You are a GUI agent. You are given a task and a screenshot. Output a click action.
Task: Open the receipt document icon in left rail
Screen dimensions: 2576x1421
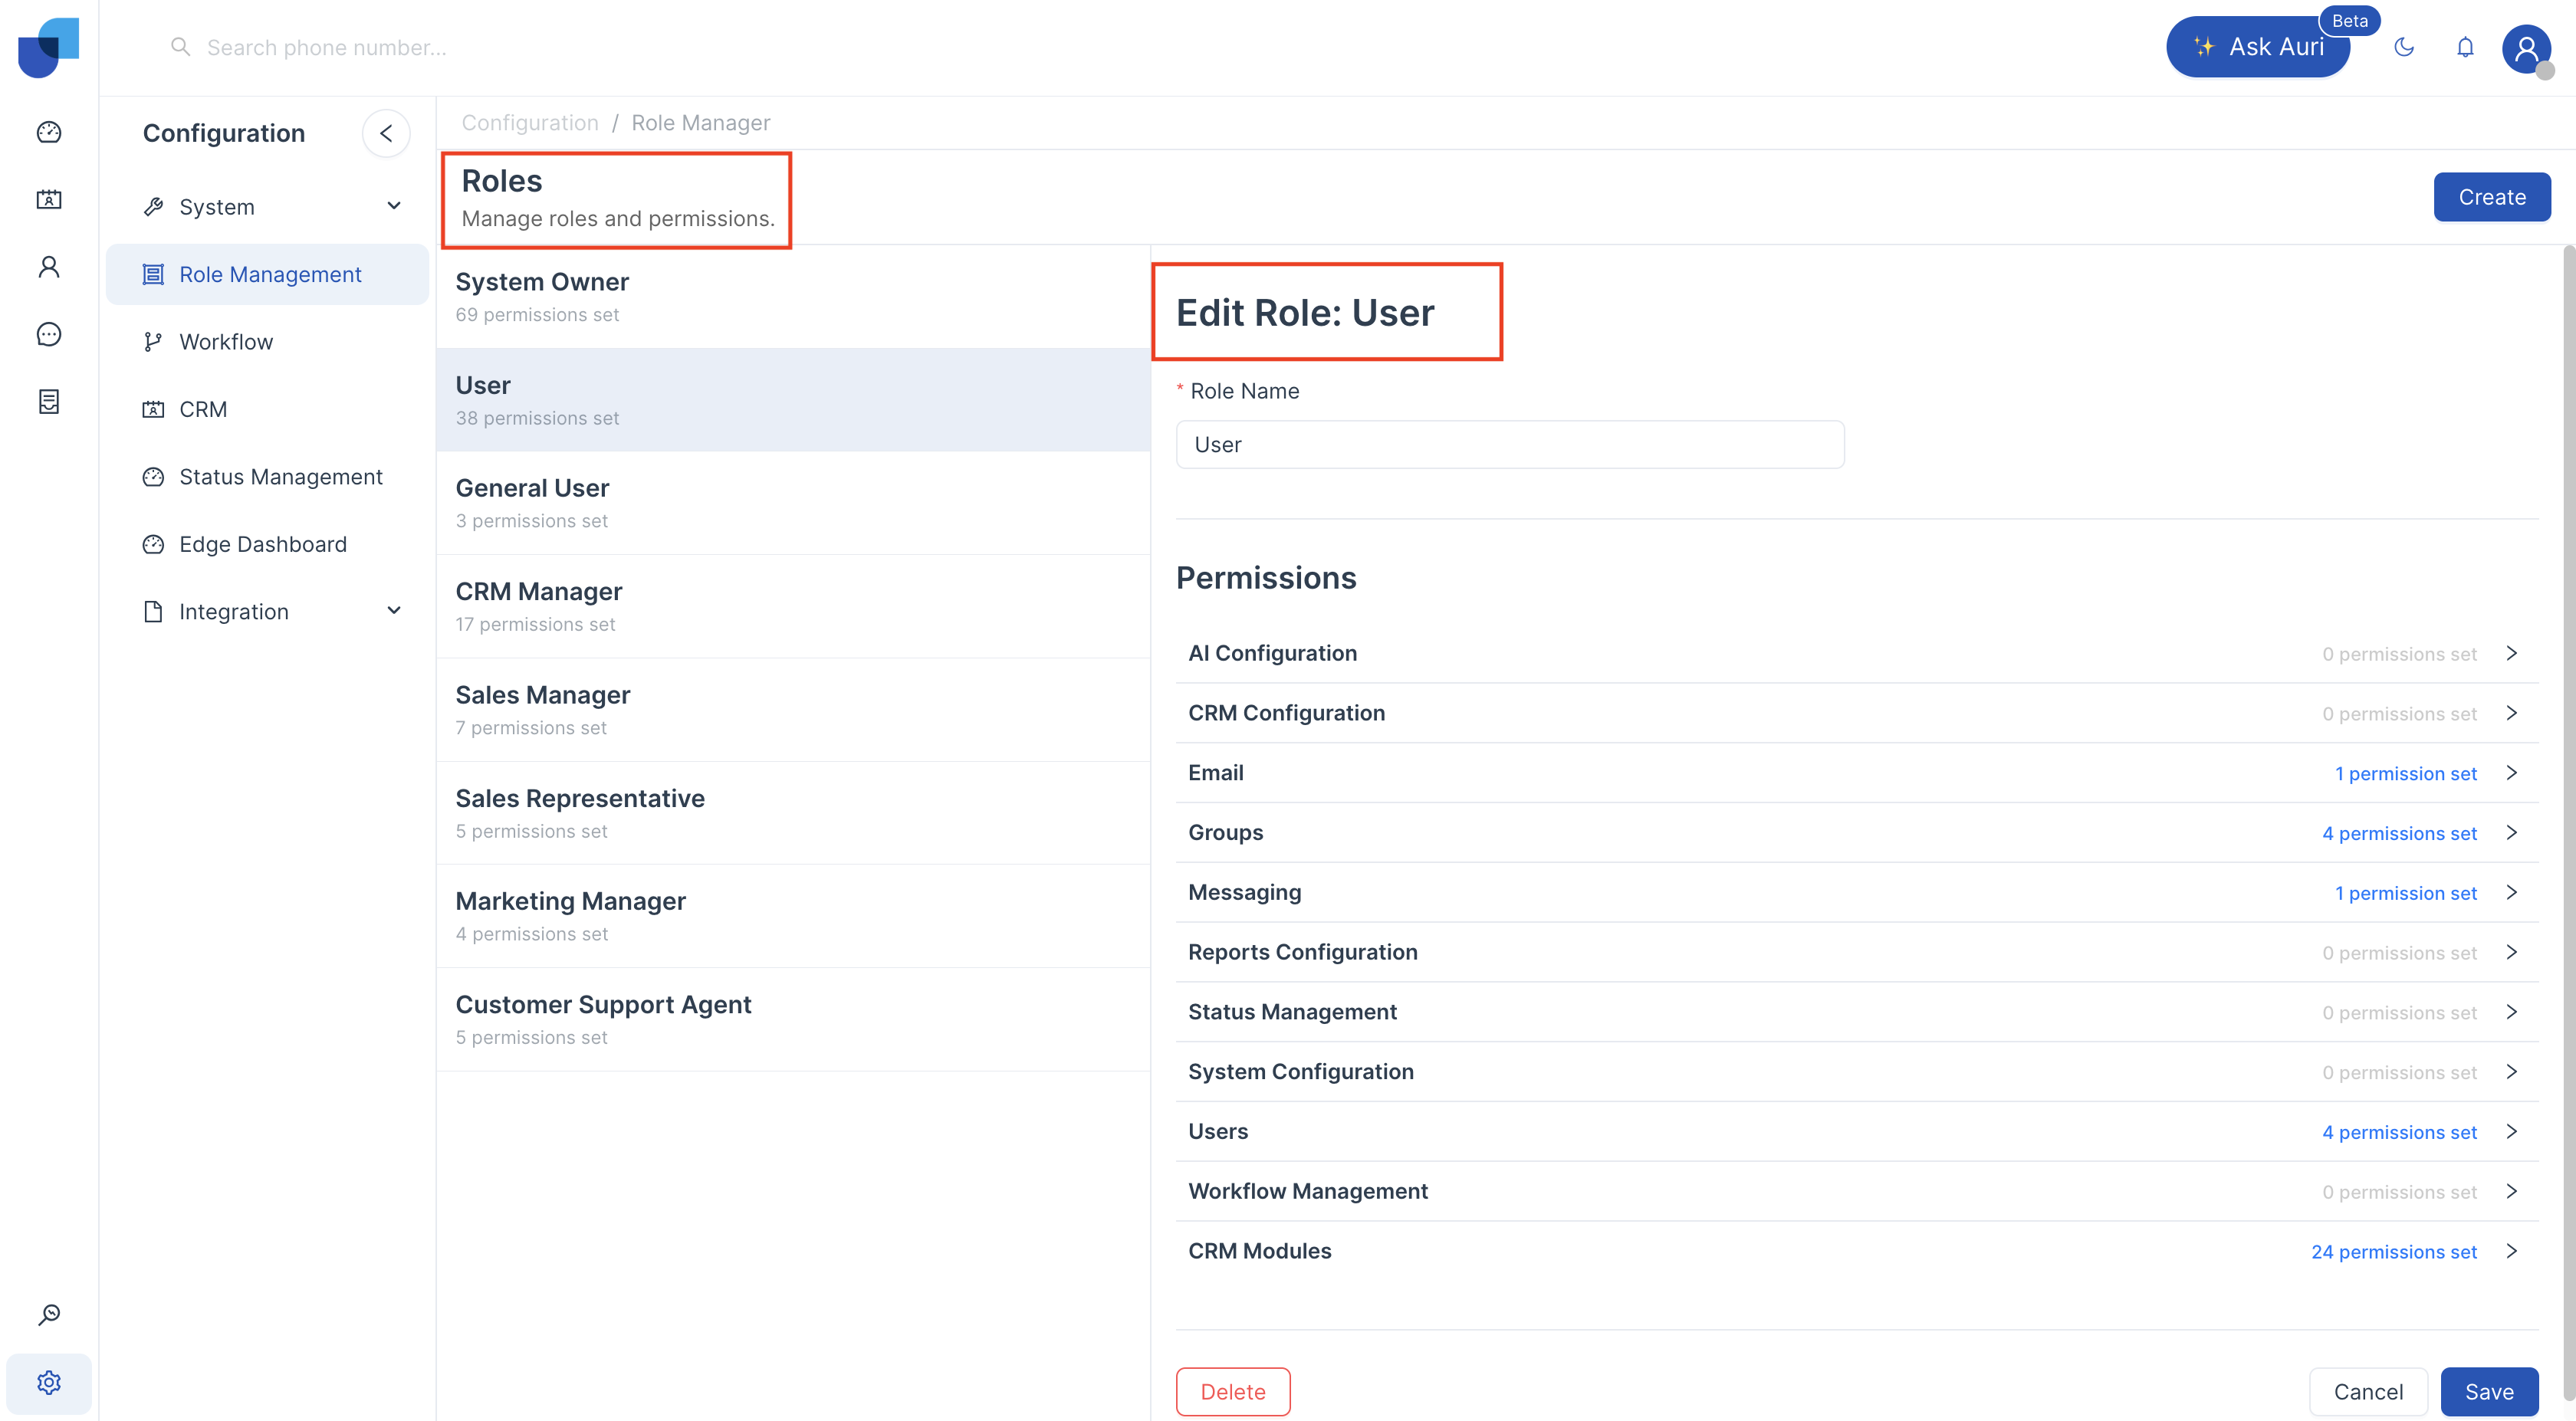(49, 401)
